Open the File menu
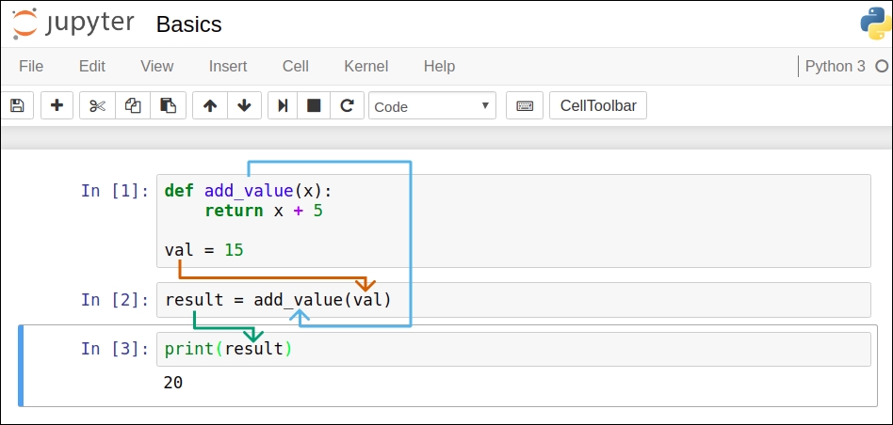893x425 pixels. point(31,66)
